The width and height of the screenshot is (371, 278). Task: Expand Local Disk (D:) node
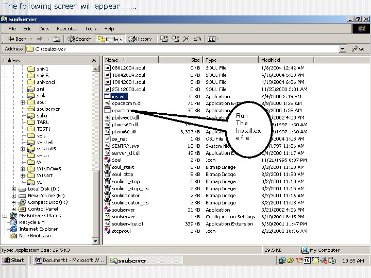coord(14,189)
